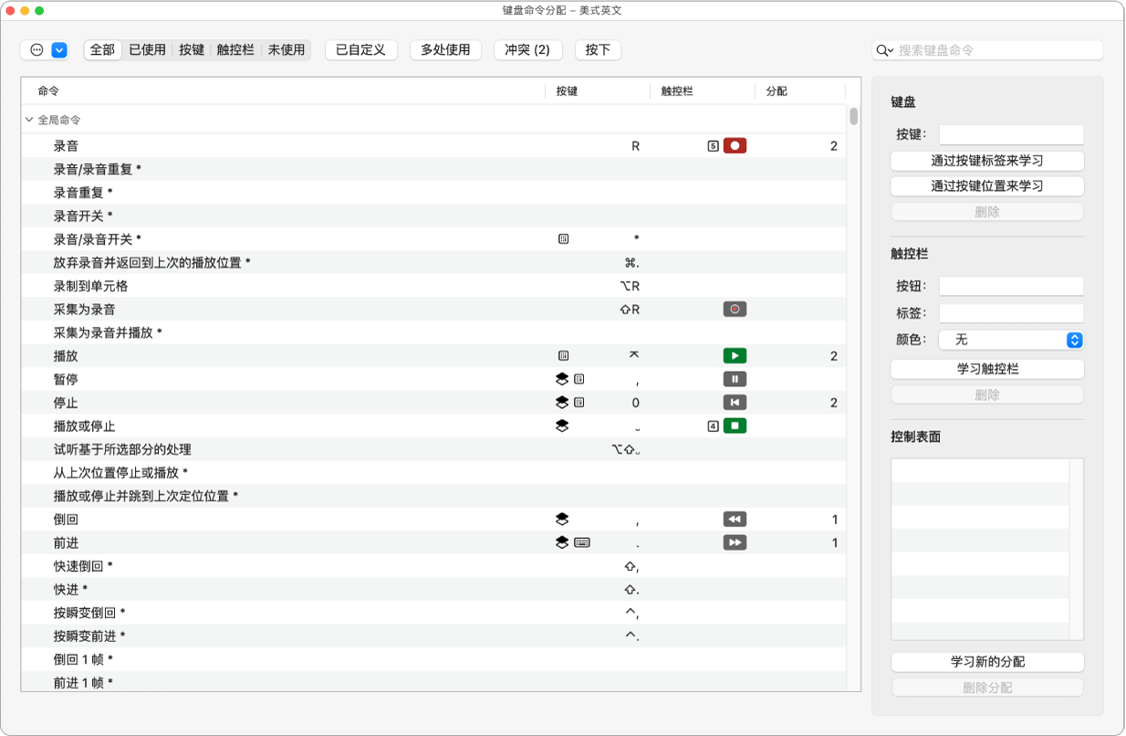1126x736 pixels.
Task: Click the capture-recording icon beside 采集为录音
Action: click(735, 309)
